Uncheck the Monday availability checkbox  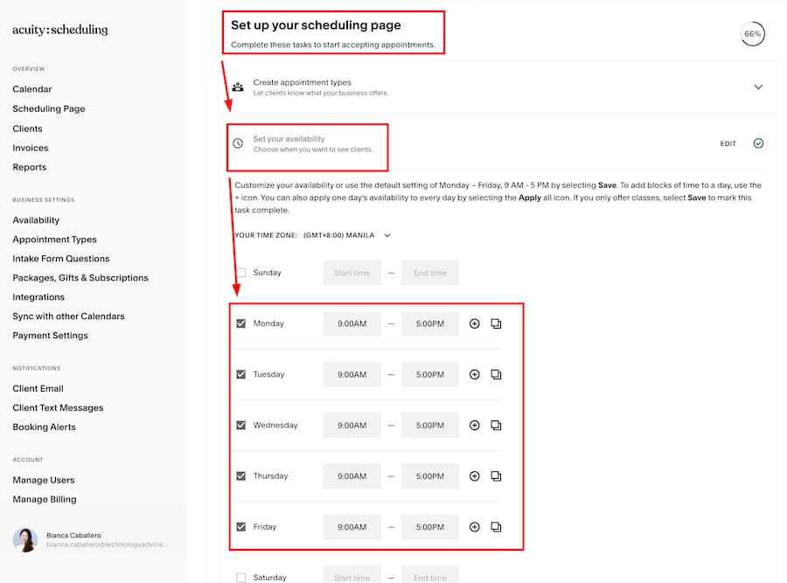[x=240, y=323]
